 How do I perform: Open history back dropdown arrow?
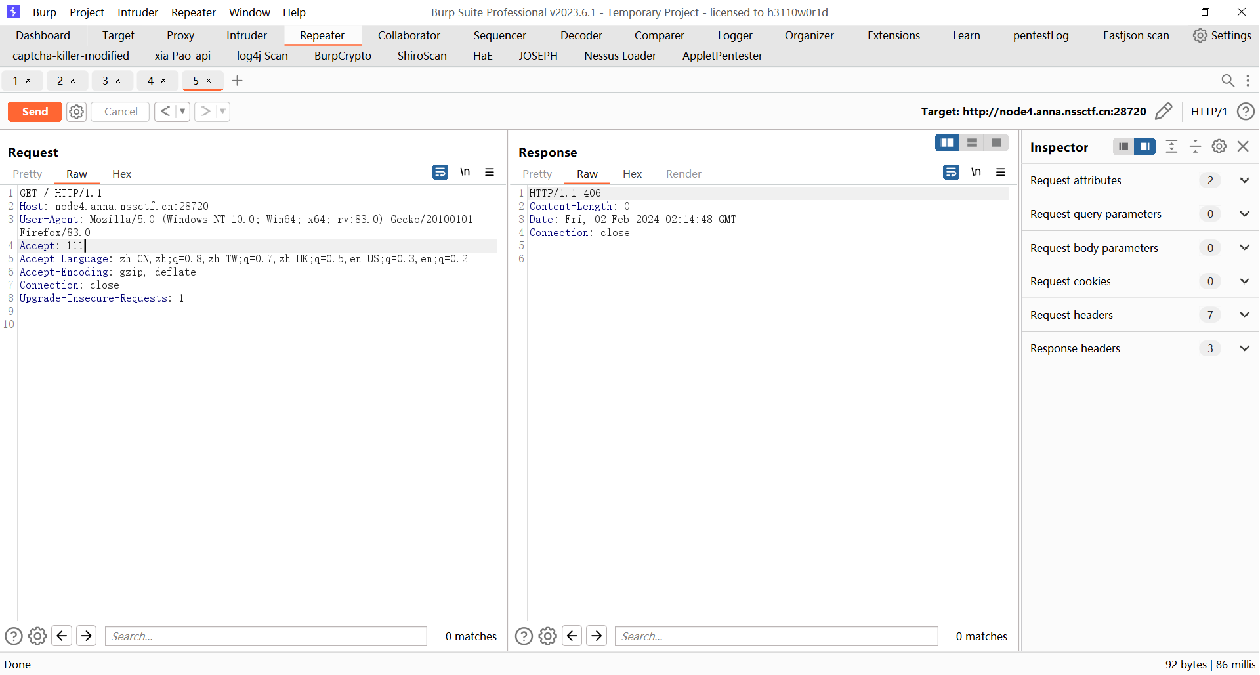point(182,112)
